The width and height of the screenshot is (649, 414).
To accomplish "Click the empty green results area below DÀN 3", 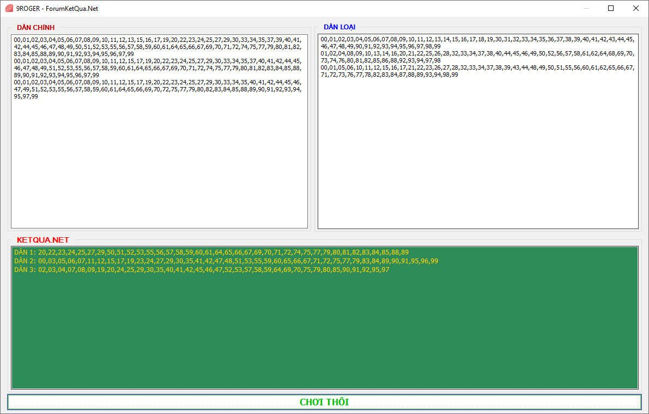I will click(x=324, y=332).
